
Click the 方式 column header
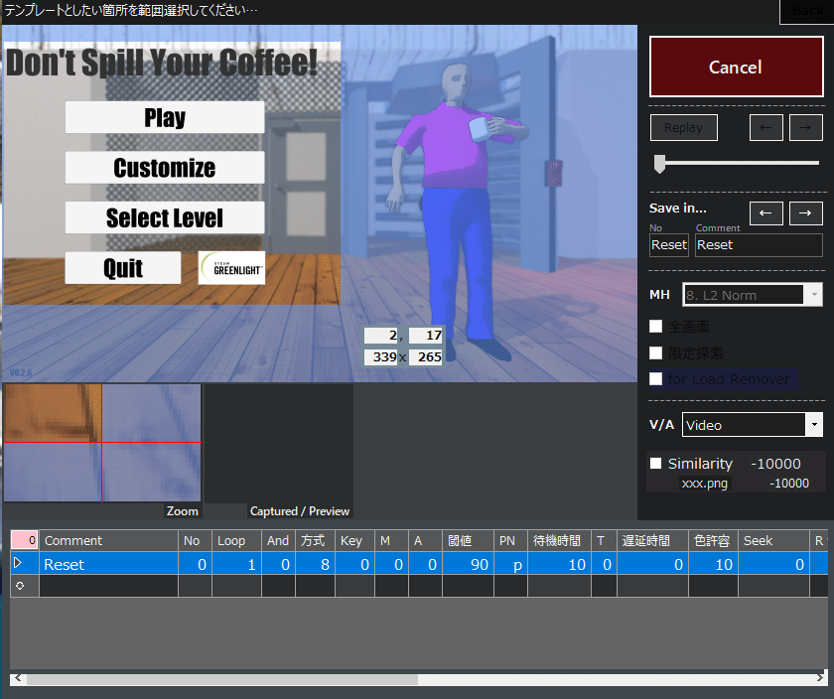315,540
